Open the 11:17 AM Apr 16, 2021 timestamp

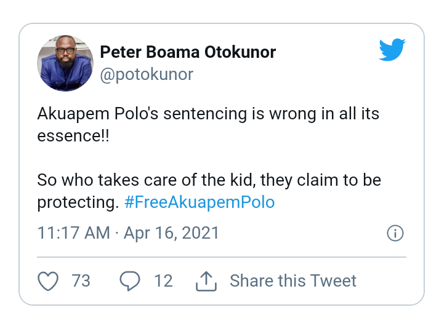(128, 233)
